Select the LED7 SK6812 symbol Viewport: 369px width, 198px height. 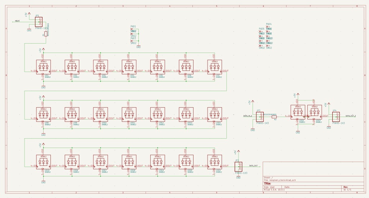[215, 67]
